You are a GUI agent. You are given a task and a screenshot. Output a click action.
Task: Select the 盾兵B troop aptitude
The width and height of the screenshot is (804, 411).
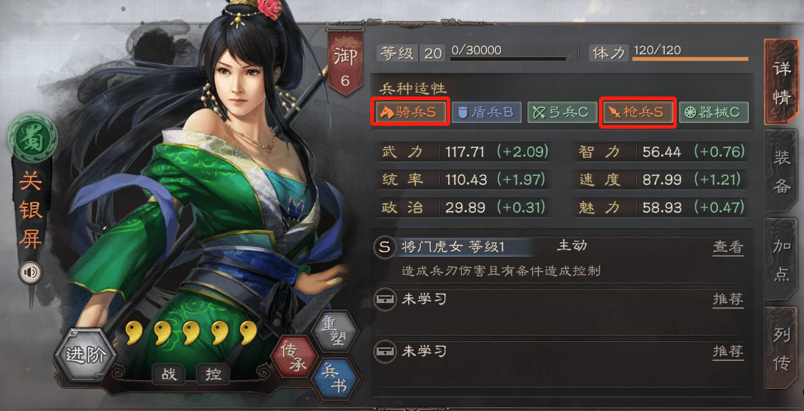coord(487,112)
